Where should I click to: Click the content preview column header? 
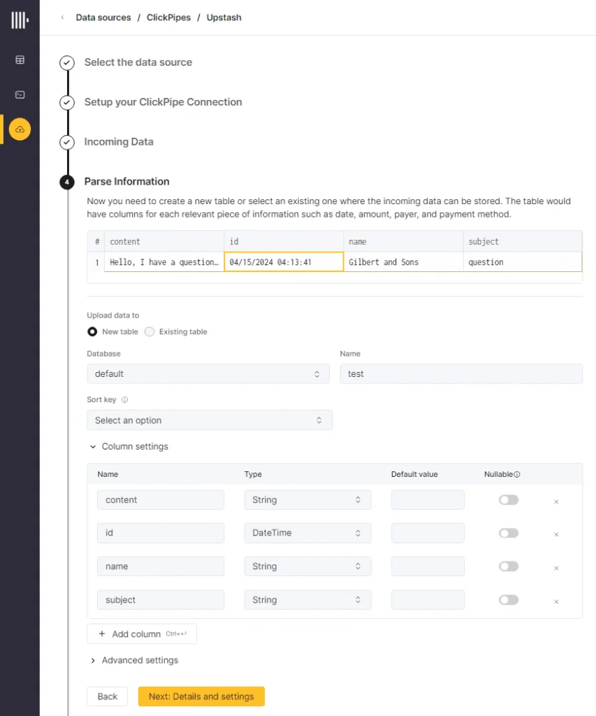click(x=164, y=241)
